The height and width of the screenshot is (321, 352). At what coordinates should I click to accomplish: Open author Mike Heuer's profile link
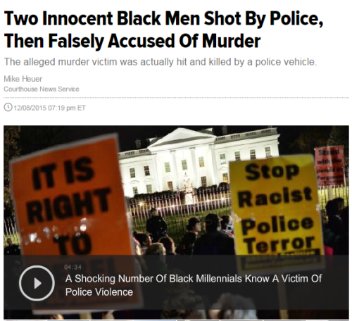(x=23, y=79)
